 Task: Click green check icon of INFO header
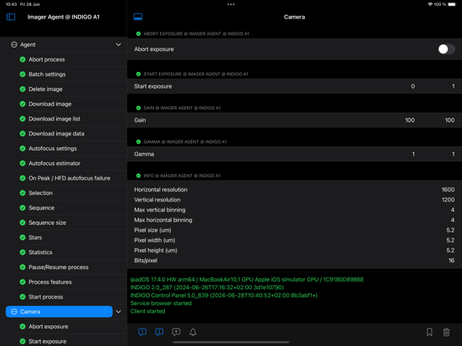(x=138, y=176)
